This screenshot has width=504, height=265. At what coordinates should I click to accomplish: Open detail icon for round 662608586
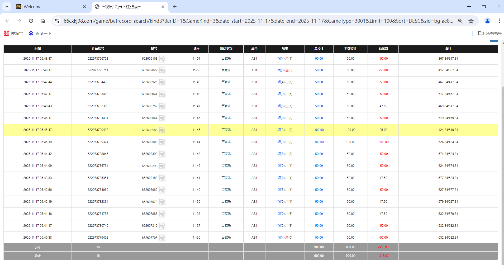coord(162,130)
